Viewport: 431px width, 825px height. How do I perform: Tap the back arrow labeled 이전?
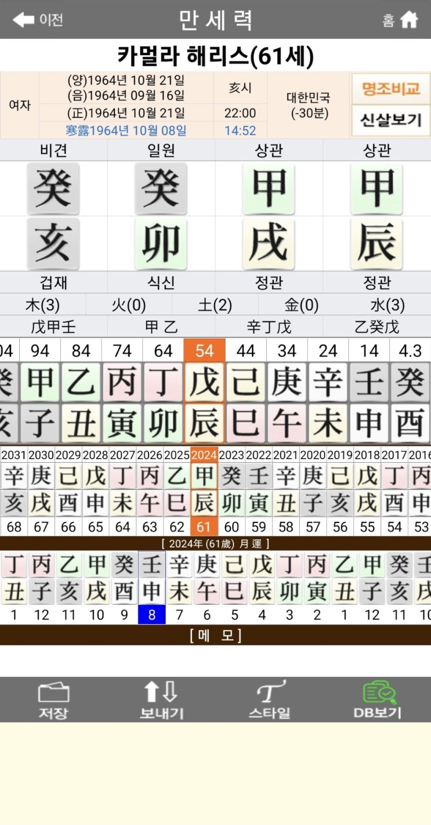tap(38, 20)
